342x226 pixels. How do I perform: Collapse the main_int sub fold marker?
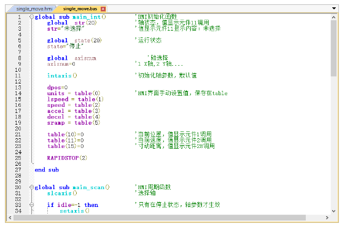click(x=32, y=17)
